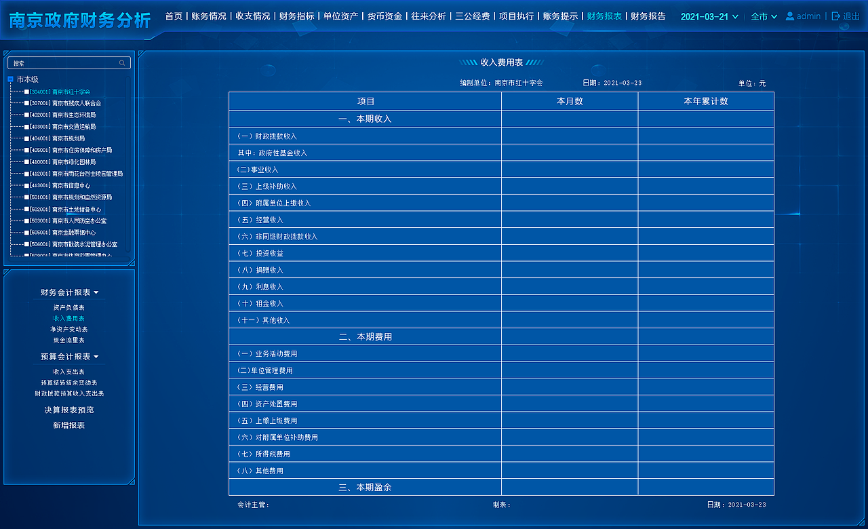
Task: Click the (七)所得税费用 row
Action: [501, 454]
